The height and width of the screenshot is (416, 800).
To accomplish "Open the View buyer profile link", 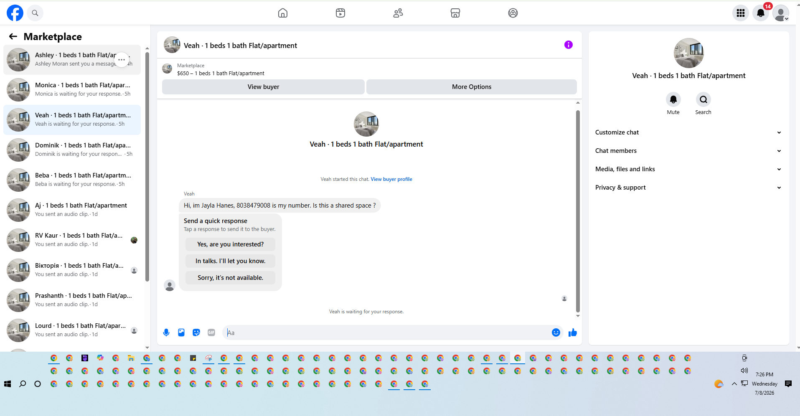I will [391, 179].
